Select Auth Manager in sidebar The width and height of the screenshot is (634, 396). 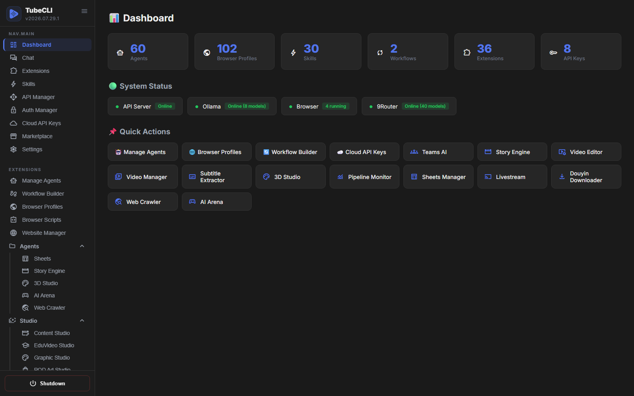tap(47, 110)
